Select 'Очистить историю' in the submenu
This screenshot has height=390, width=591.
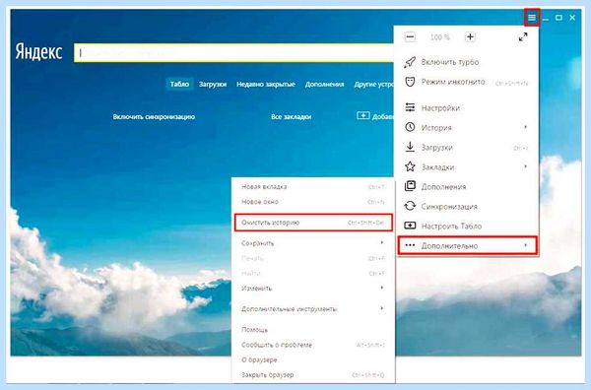(x=313, y=223)
